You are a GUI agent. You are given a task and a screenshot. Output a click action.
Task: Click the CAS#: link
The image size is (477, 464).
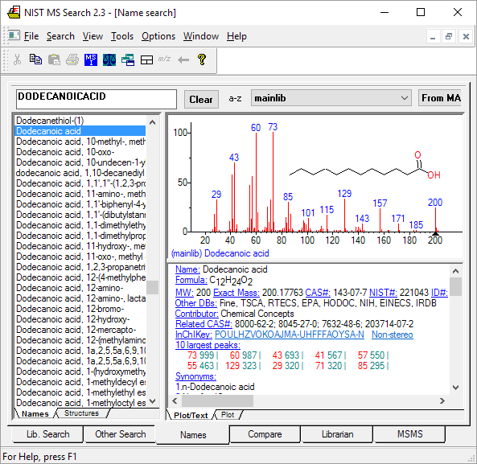[318, 293]
